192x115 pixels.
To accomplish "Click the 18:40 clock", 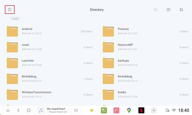I will tap(184, 110).
